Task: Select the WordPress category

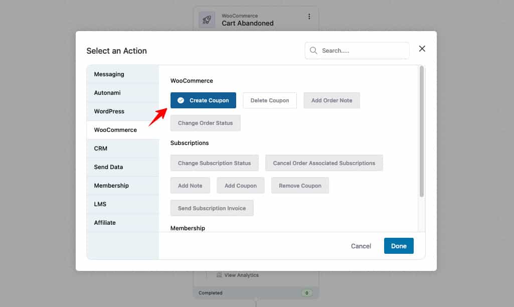Action: (x=122, y=111)
